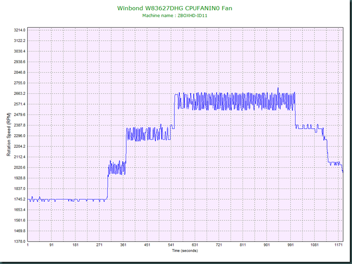Click the 2755.0 y-axis value

point(20,83)
